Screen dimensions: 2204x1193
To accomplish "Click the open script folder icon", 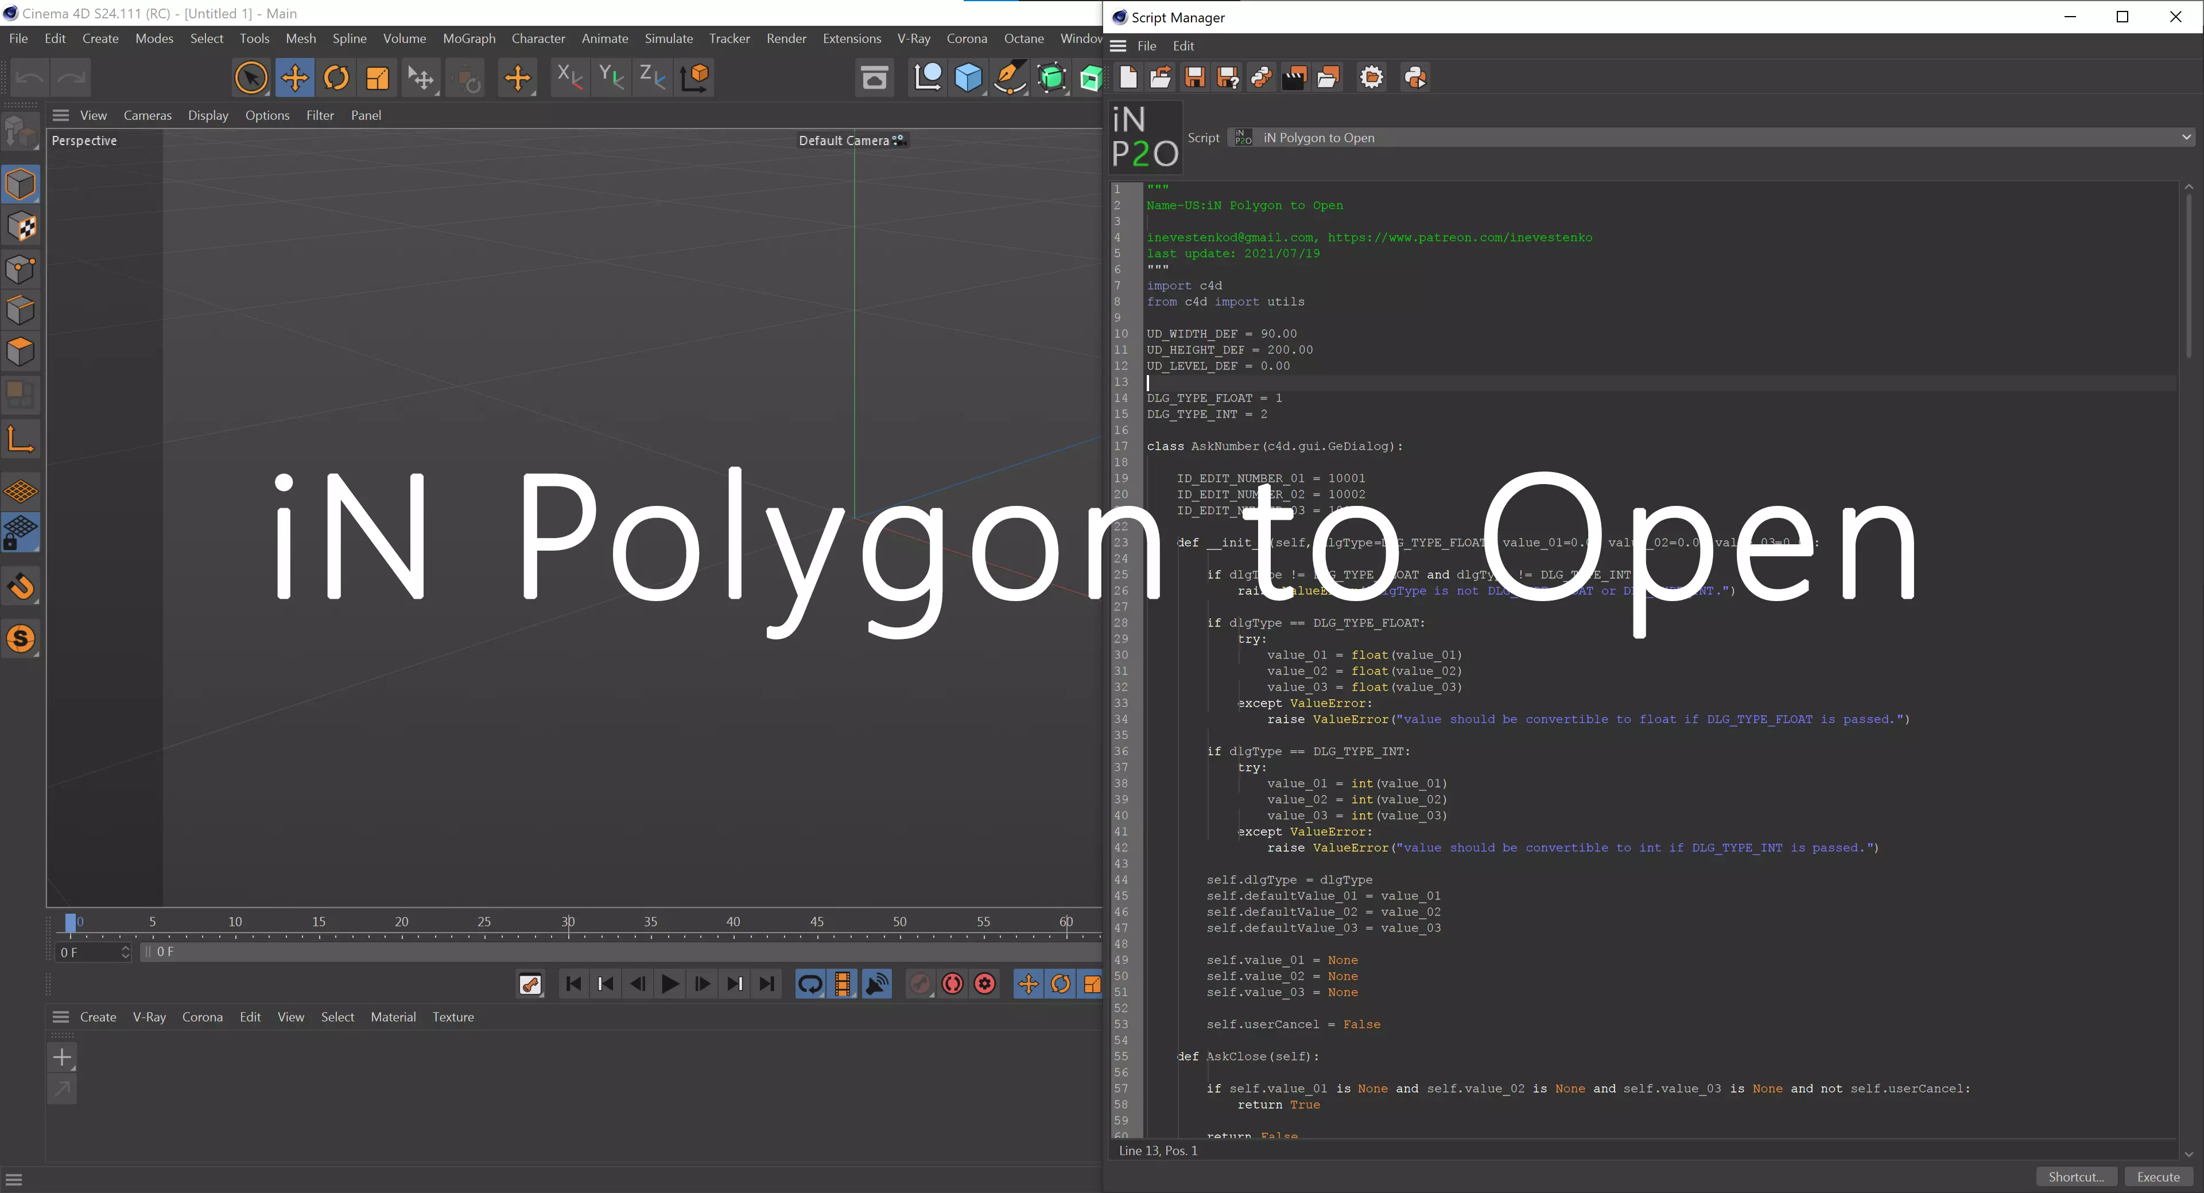I will coord(1161,78).
